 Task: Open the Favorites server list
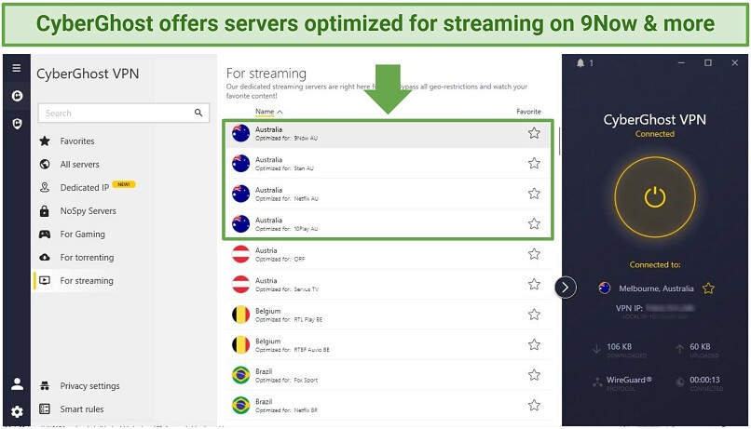pos(77,141)
